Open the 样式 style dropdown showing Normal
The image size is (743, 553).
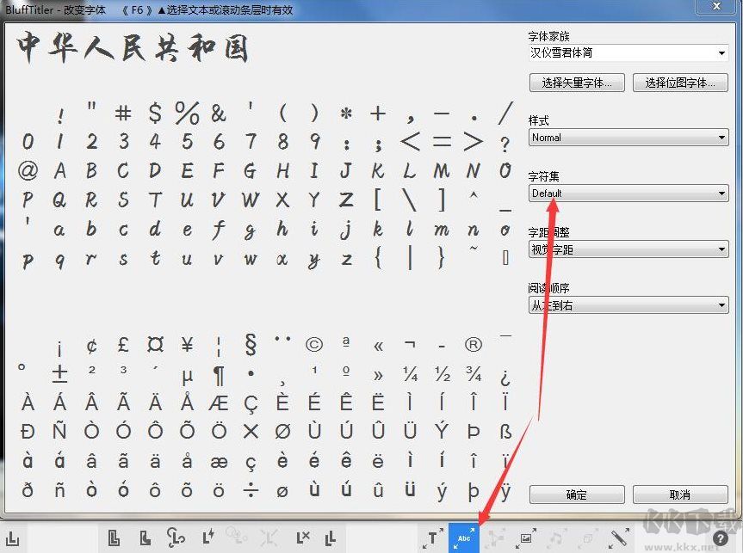click(x=628, y=137)
